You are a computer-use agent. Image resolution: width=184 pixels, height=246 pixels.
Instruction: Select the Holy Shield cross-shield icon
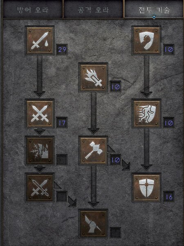pyautogui.click(x=146, y=187)
